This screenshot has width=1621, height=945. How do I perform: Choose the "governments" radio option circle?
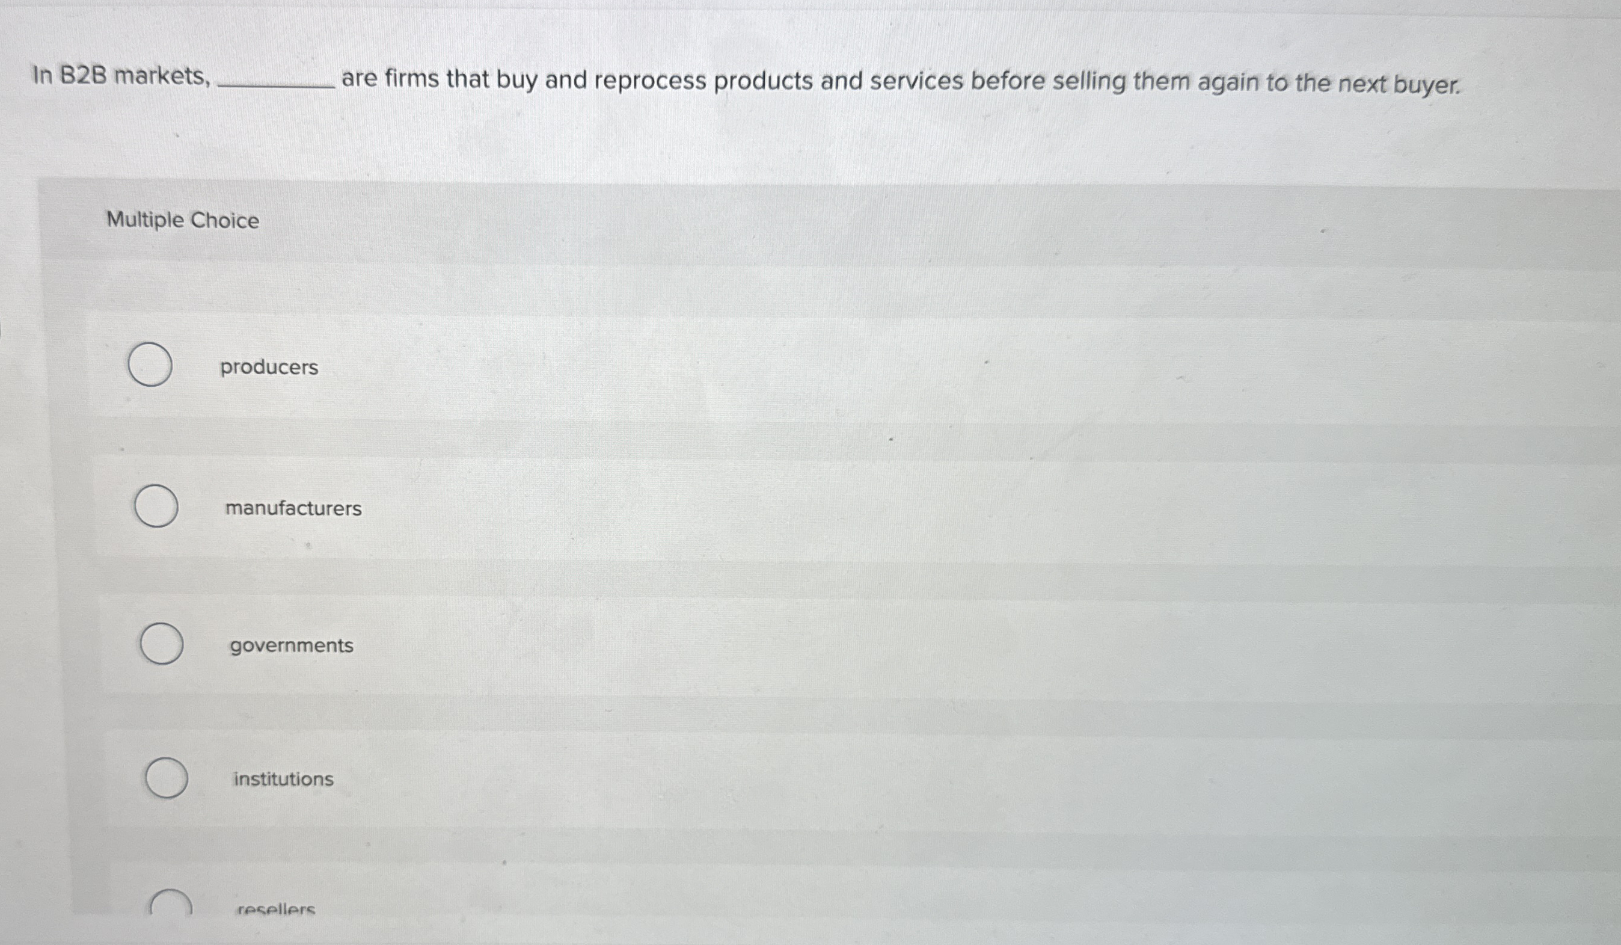(162, 643)
